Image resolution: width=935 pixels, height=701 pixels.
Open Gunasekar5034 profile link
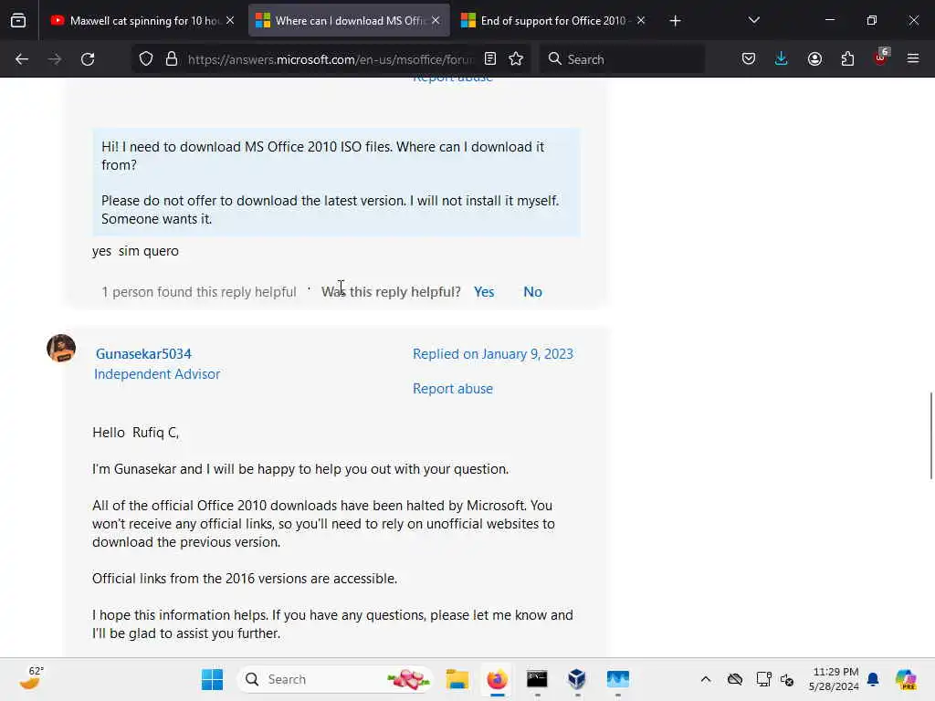[143, 353]
